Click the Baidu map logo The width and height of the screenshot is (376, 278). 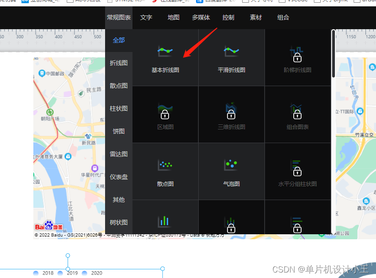tap(49, 226)
